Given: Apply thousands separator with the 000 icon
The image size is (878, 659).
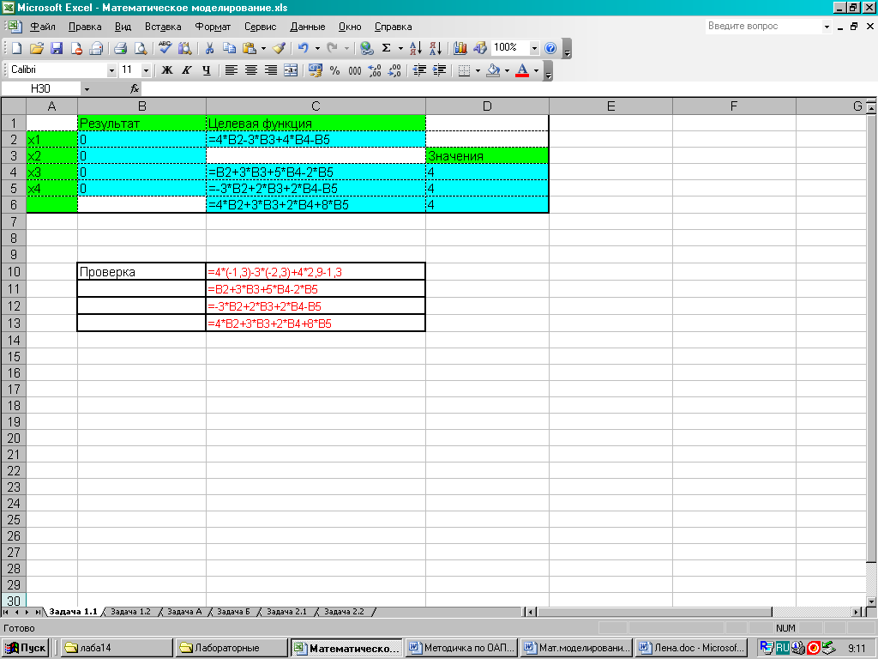Looking at the screenshot, I should click(355, 70).
